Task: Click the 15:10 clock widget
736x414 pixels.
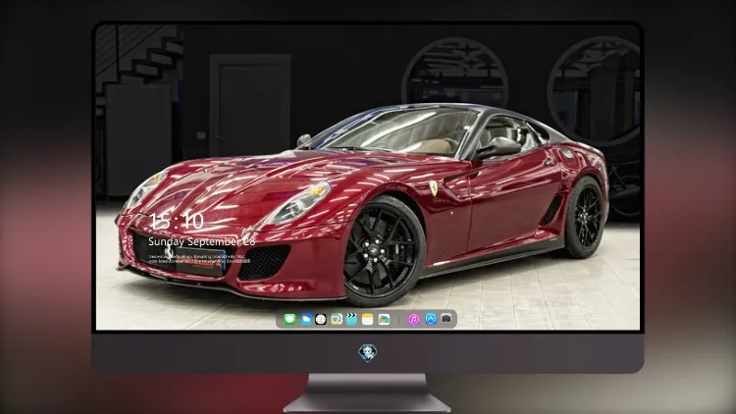Action: (x=177, y=221)
